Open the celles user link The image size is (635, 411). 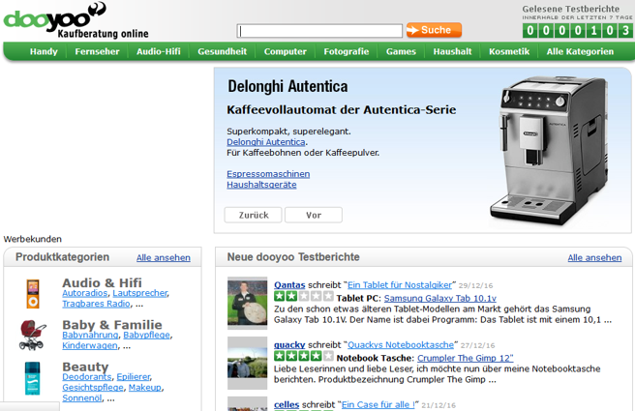pos(287,404)
